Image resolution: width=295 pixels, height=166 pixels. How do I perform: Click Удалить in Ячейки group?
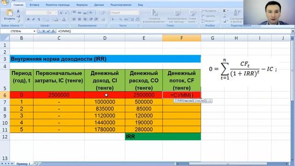coord(208,16)
